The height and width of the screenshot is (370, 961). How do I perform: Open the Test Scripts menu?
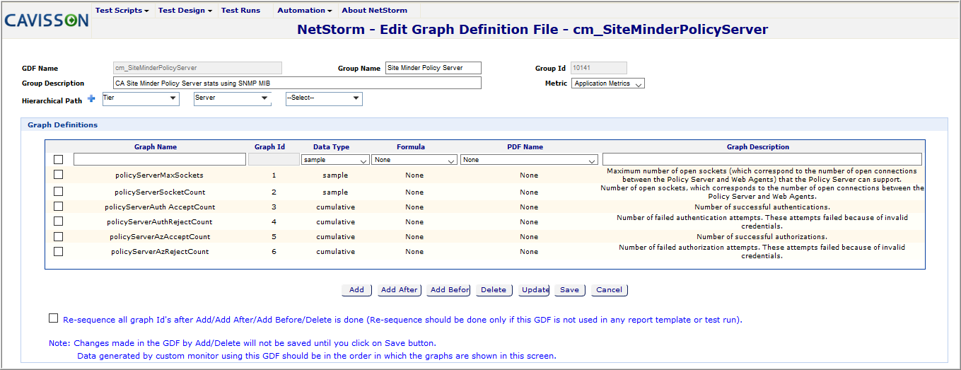pos(122,11)
